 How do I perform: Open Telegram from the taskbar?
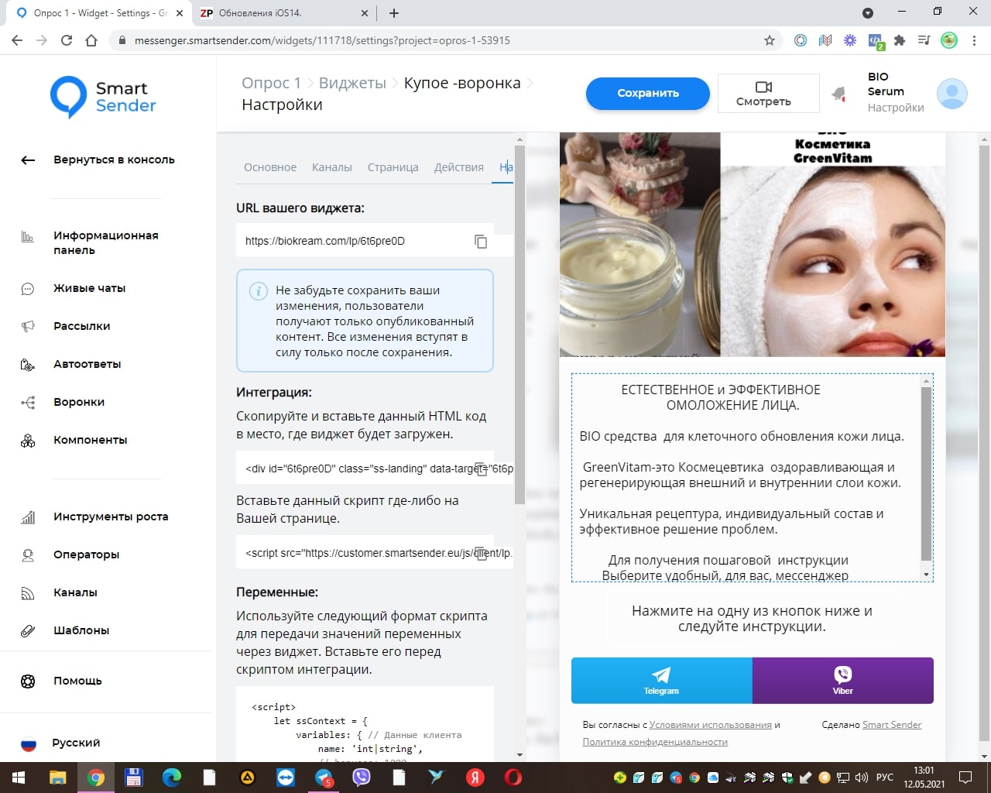tap(324, 778)
